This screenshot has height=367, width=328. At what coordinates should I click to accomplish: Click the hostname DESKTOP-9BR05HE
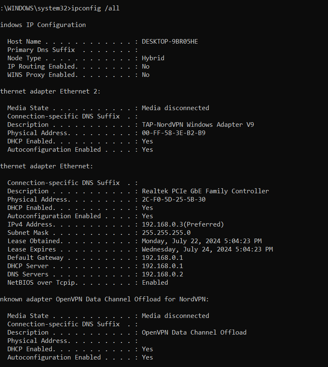(x=170, y=42)
